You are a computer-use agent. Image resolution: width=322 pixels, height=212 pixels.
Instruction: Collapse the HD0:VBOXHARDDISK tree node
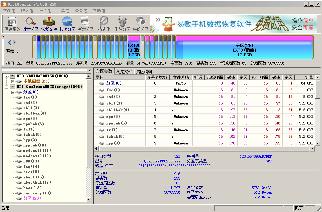pos(6,76)
